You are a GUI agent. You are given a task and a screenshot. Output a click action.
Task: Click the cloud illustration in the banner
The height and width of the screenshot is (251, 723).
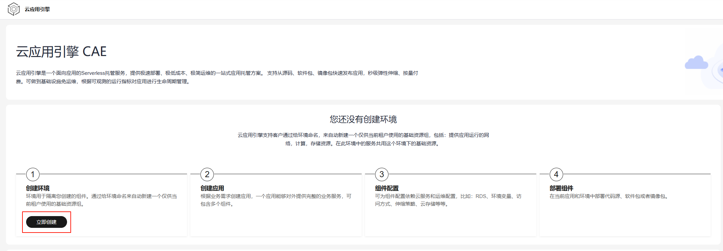(704, 66)
